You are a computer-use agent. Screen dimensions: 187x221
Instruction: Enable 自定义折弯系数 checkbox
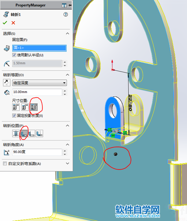5,163
